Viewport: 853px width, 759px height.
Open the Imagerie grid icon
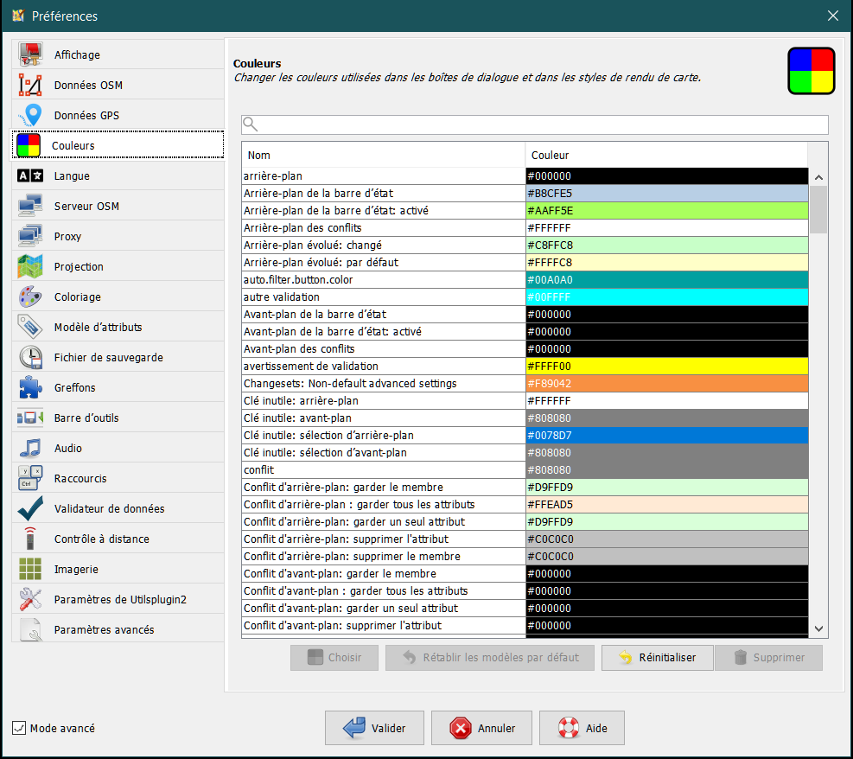(x=30, y=569)
